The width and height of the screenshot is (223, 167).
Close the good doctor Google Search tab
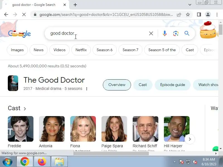(65, 5)
